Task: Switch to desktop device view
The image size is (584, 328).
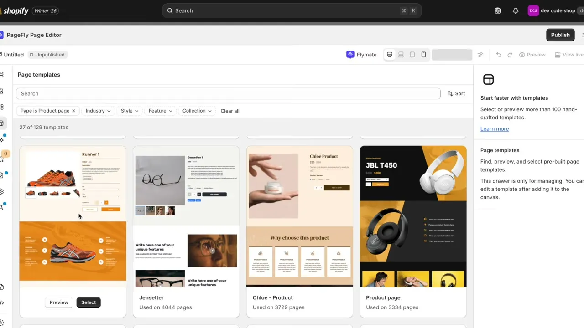Action: [x=390, y=55]
